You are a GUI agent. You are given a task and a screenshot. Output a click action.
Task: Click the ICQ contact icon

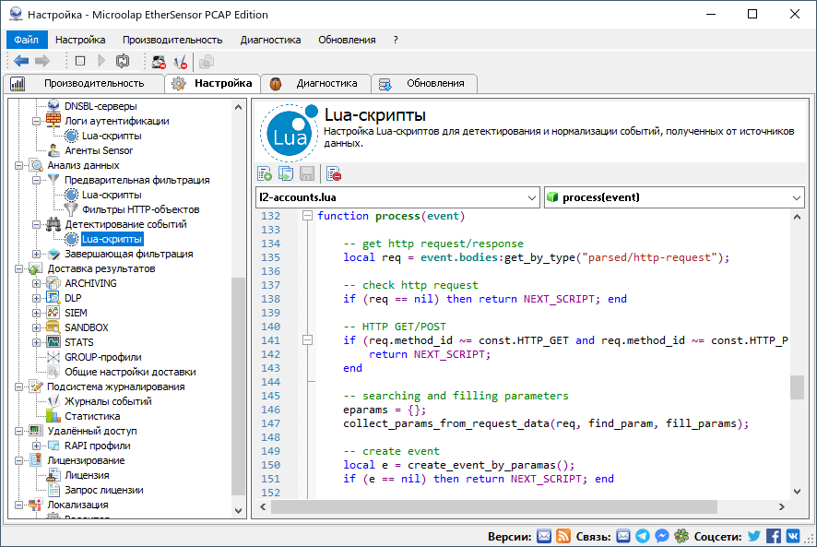(681, 537)
